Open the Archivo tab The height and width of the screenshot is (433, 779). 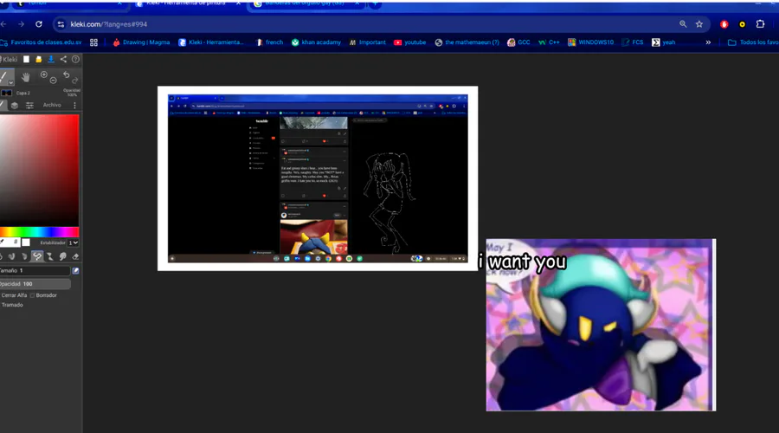coord(52,105)
